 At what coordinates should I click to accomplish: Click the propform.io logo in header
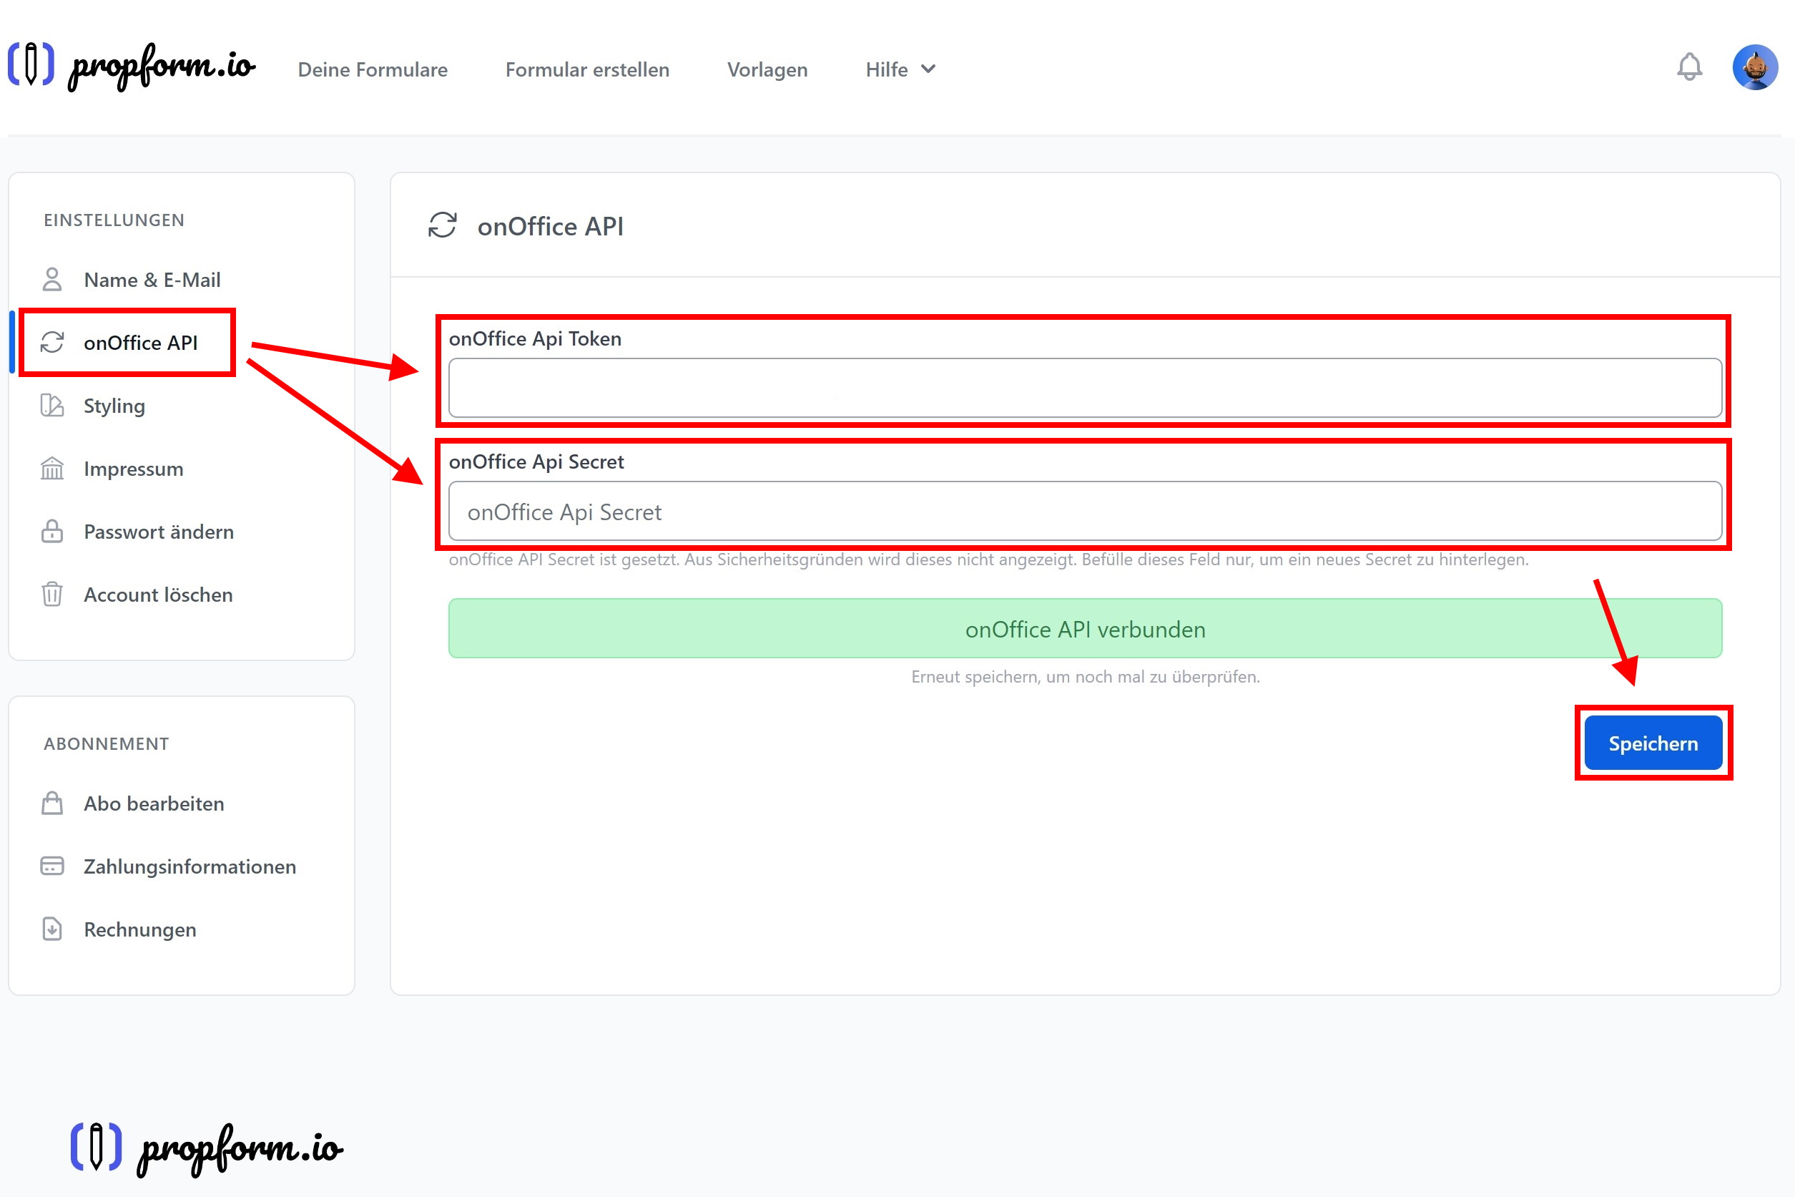(131, 66)
